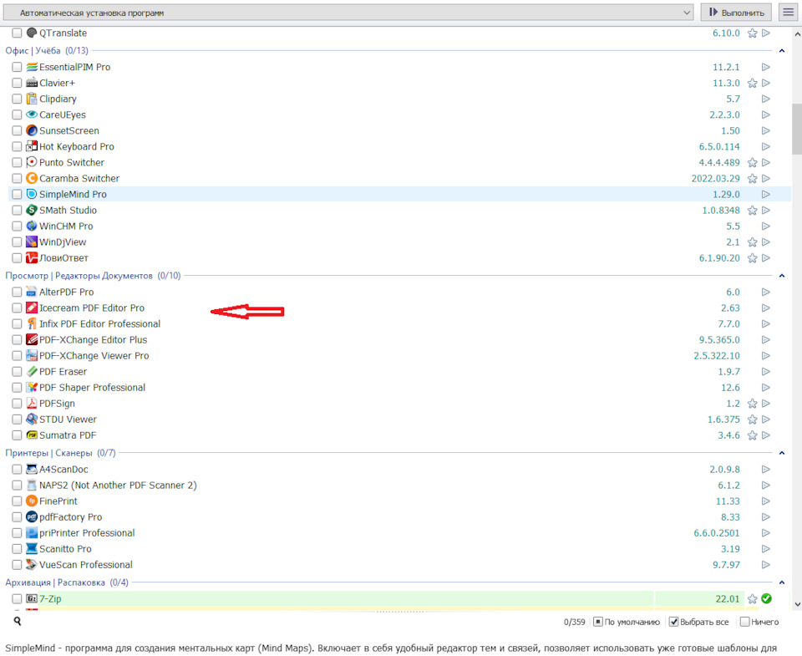Toggle the 'Ничего' checkbox
Screen dimensions: 802x656
coord(744,623)
